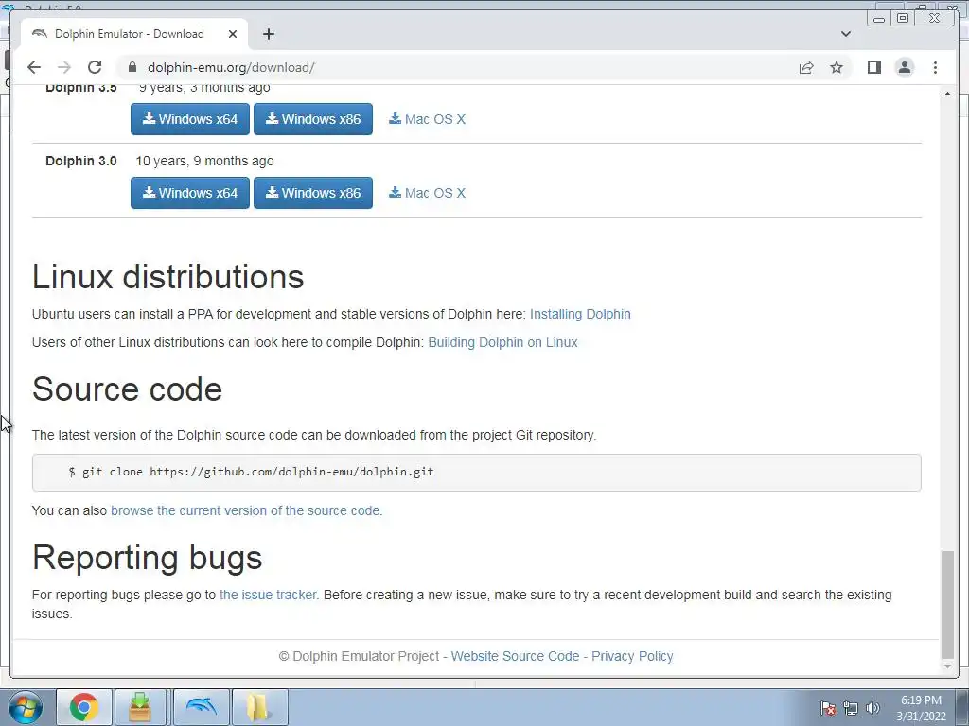Open the Installing Dolphin link
The height and width of the screenshot is (726, 969).
(580, 314)
